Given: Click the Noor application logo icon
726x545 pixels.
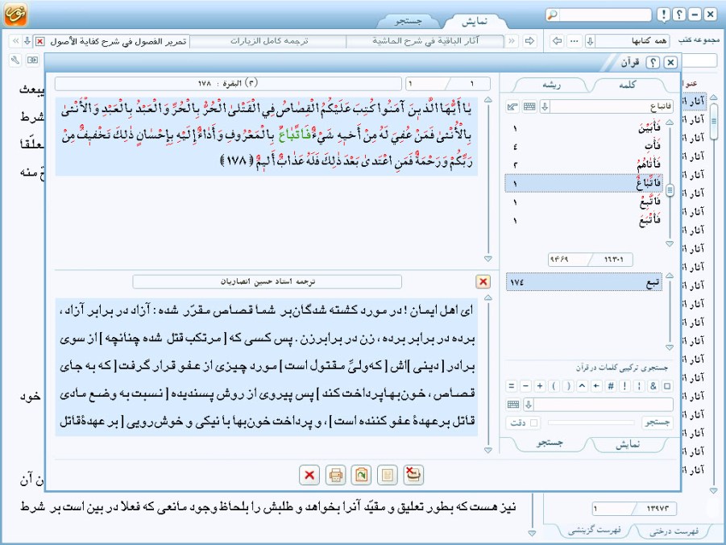Looking at the screenshot, I should point(16,14).
